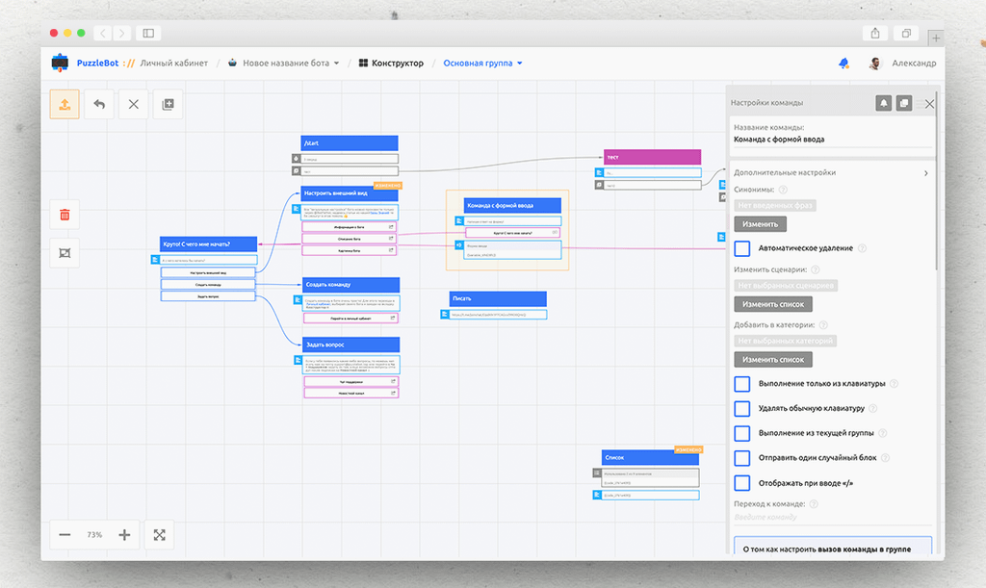The image size is (986, 588).
Task: Click browser sidebar toggle icon
Action: (x=148, y=34)
